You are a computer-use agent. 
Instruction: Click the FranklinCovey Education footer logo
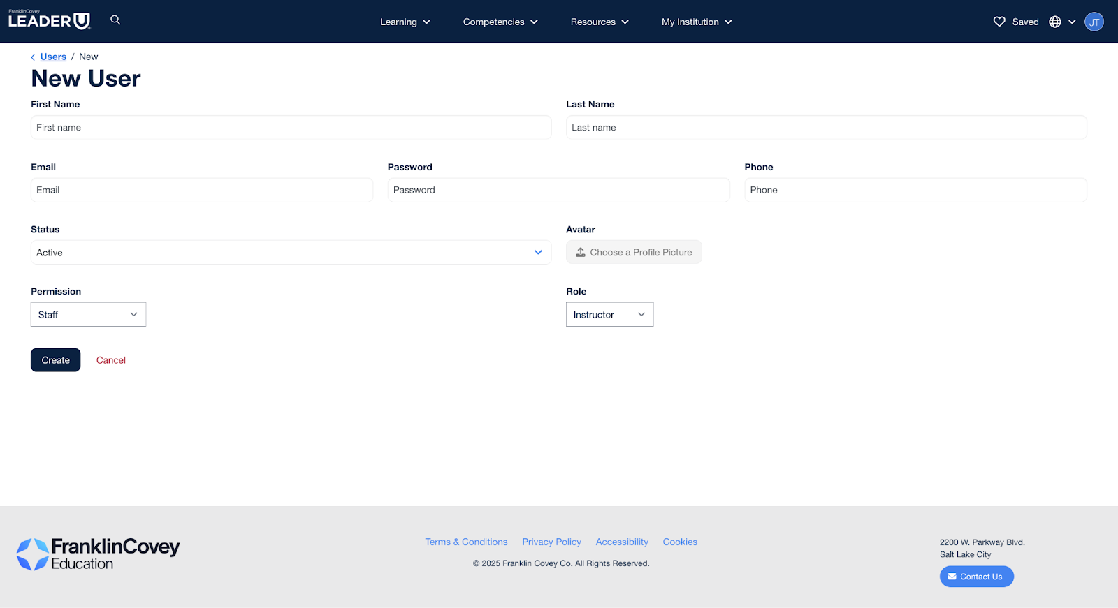[99, 554]
